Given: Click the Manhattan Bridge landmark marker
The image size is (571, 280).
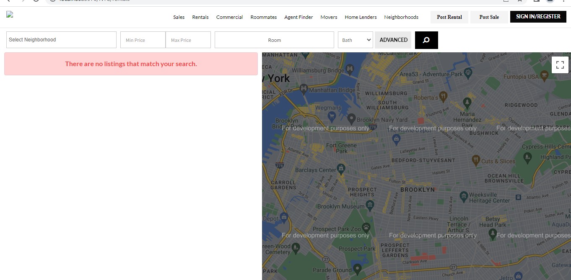Looking at the screenshot, I should click(303, 88).
